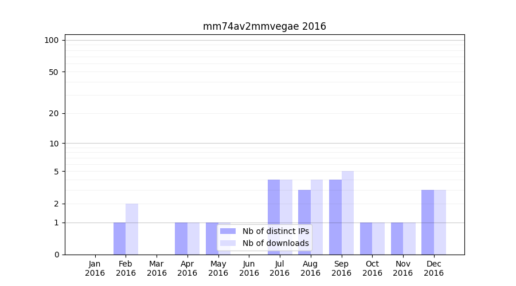Click the Nov 2016 x-axis label
Screen dimensions: 516x286
(x=402, y=268)
